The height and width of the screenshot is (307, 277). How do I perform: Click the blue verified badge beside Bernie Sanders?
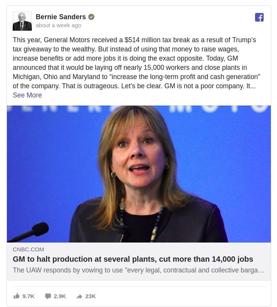click(x=91, y=17)
